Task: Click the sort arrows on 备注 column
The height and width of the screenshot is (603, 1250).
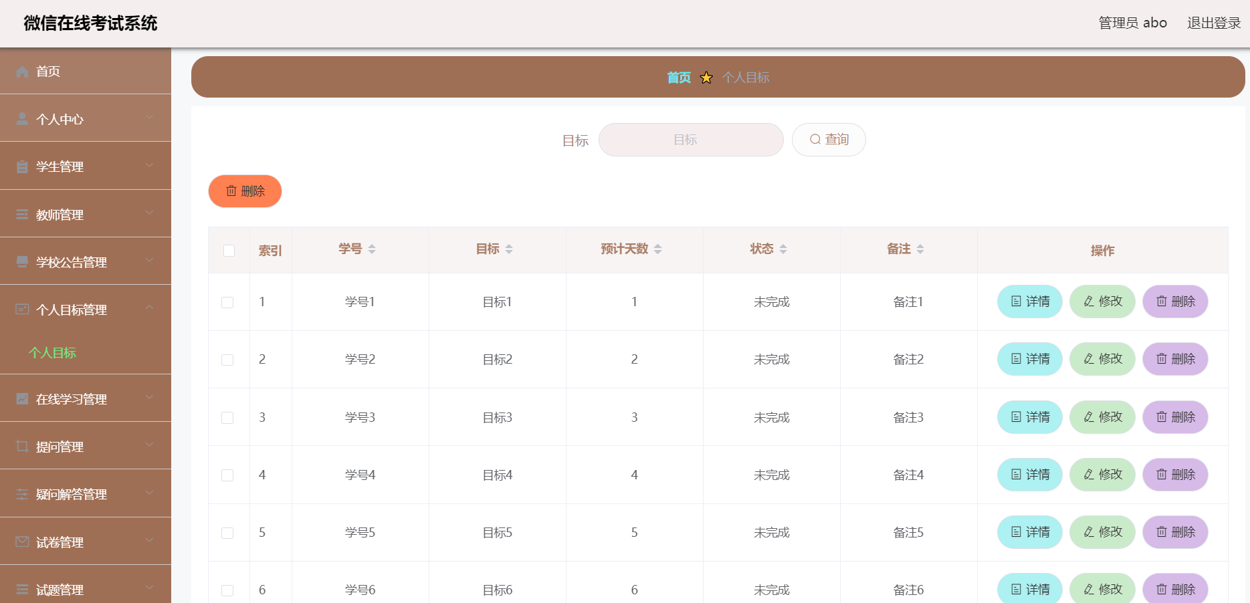Action: click(x=920, y=249)
